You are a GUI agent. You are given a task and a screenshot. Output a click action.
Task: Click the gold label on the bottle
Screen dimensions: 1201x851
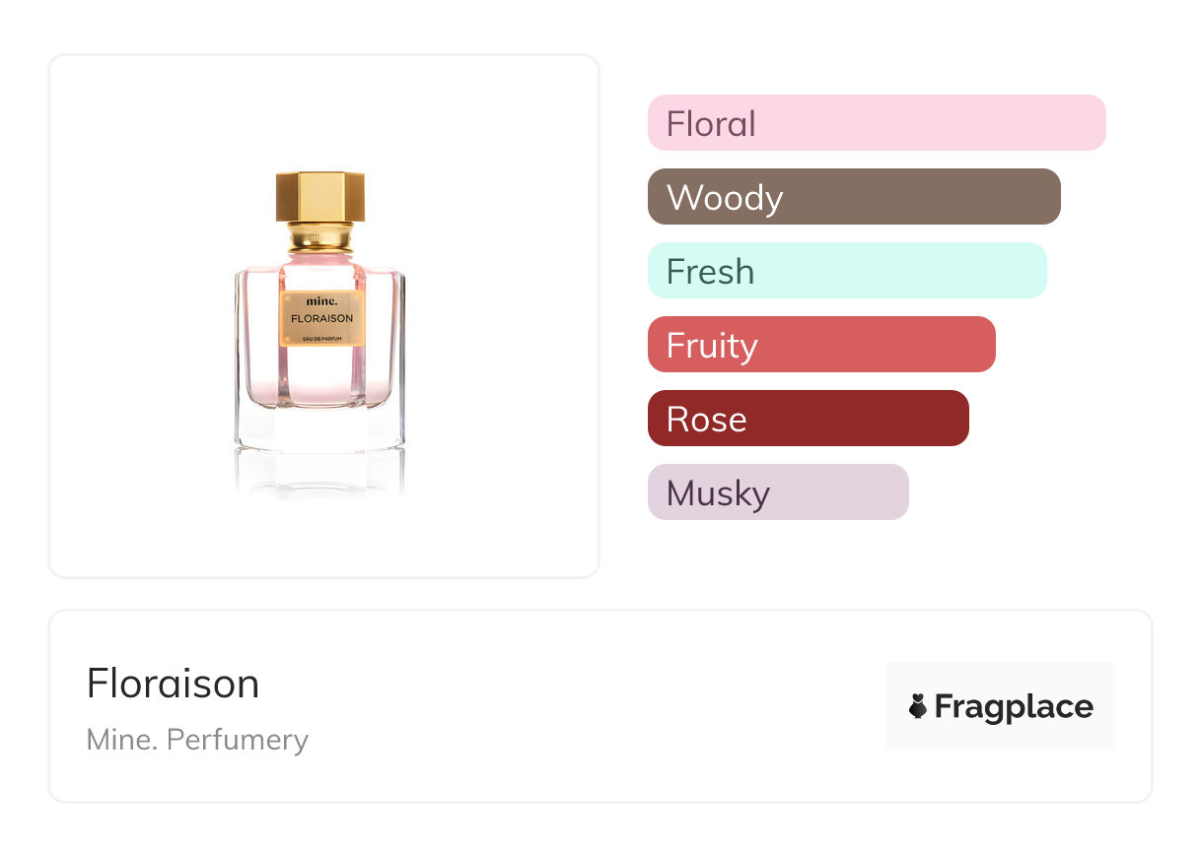pos(322,318)
